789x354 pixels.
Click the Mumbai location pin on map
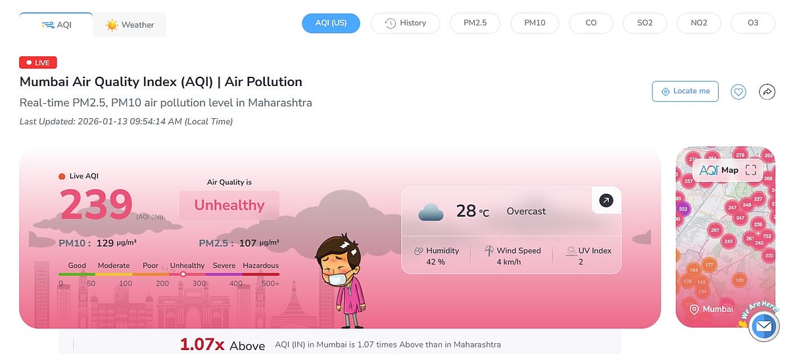point(694,309)
